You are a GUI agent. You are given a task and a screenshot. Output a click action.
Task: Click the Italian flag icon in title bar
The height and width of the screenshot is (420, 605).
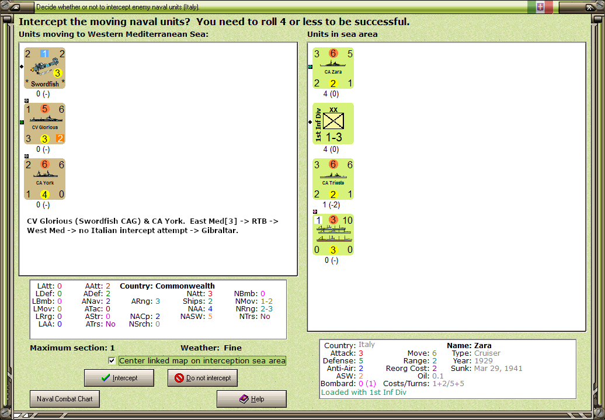click(x=540, y=6)
